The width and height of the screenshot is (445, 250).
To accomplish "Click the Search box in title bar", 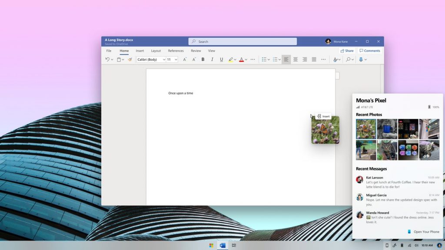I will coord(242,41).
